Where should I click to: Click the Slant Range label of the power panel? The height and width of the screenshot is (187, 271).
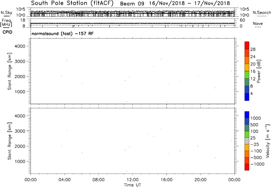9,71
